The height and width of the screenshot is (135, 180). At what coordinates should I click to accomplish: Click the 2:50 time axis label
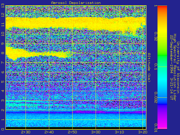click(73, 132)
